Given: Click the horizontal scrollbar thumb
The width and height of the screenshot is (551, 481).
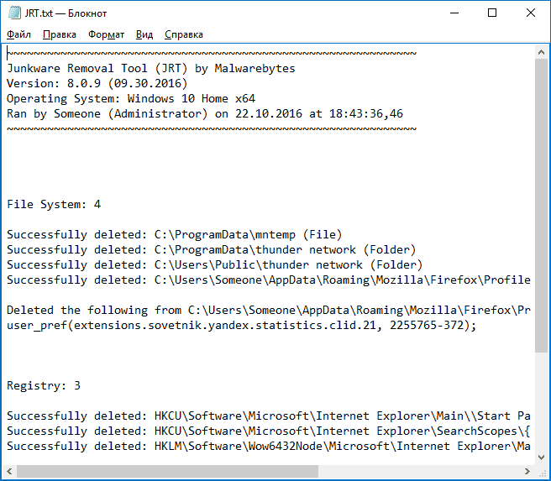Looking at the screenshot, I should (x=167, y=471).
